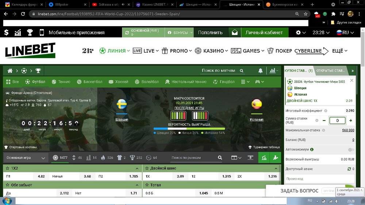Open the esports gamepad dropdown
This screenshot has height=205, width=365.
[260, 82]
